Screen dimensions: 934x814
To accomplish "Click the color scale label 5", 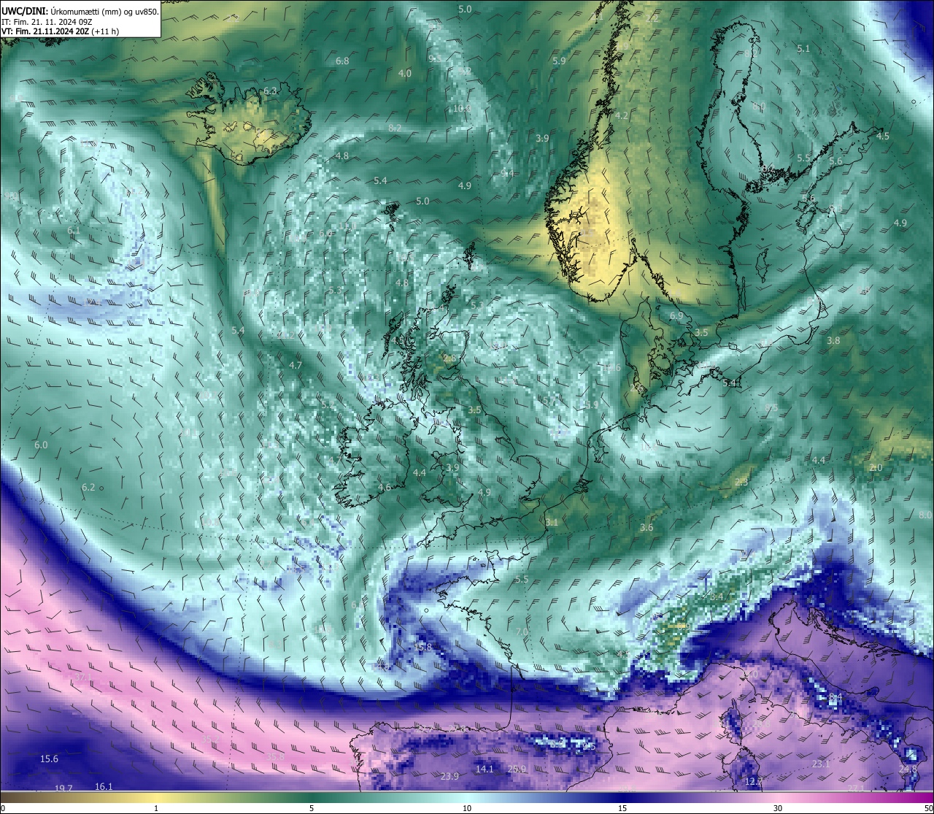I will click(x=312, y=808).
